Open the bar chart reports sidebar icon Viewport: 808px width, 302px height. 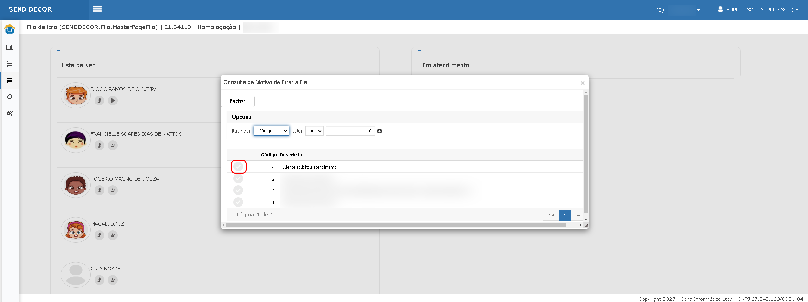click(9, 47)
